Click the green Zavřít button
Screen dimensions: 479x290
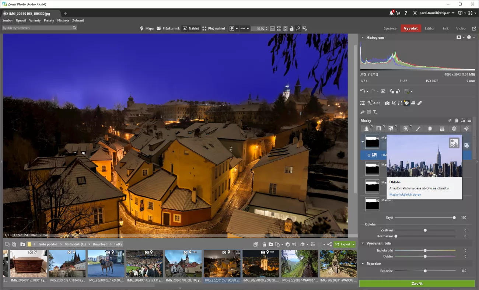pos(417,284)
